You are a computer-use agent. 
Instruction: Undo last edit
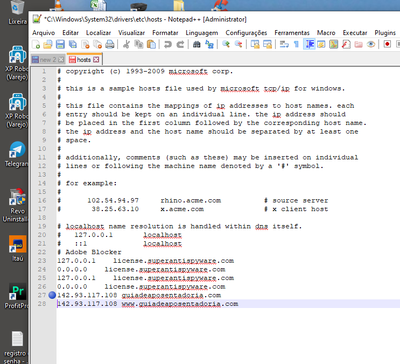point(167,44)
